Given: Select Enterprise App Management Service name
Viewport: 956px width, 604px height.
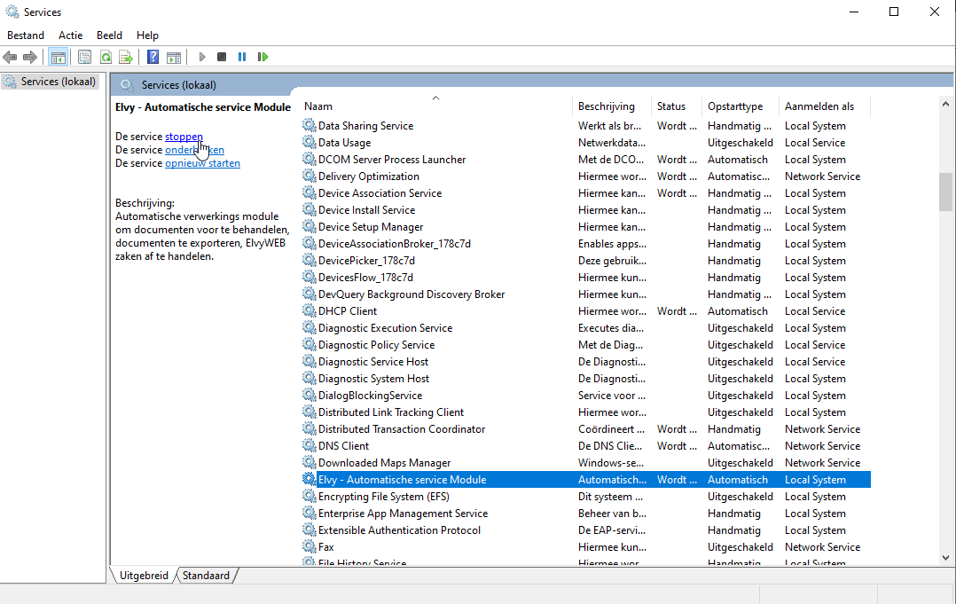Looking at the screenshot, I should click(403, 514).
